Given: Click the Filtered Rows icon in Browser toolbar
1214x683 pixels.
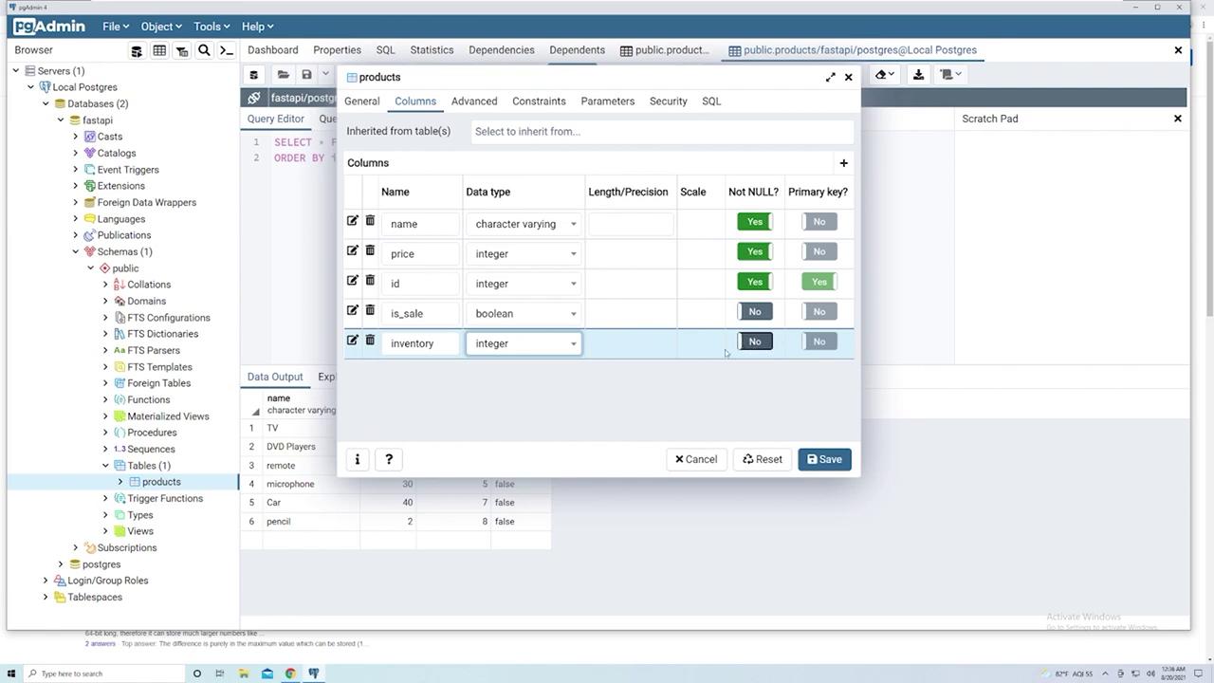Looking at the screenshot, I should (x=182, y=50).
